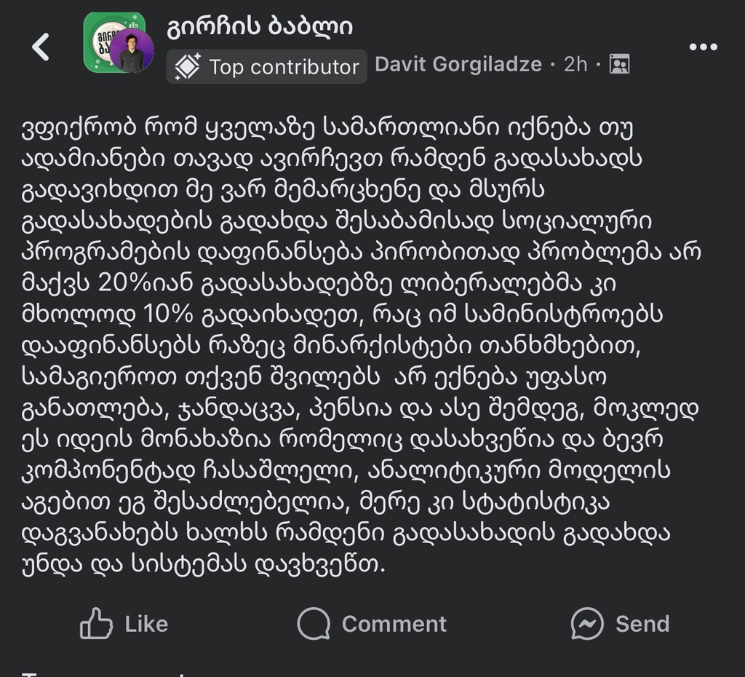745x677 pixels.
Task: Click the Send button
Action: click(x=618, y=623)
